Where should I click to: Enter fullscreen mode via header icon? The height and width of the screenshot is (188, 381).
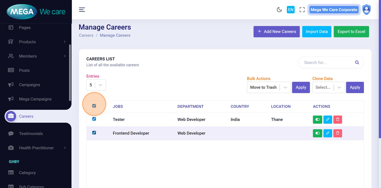(302, 10)
